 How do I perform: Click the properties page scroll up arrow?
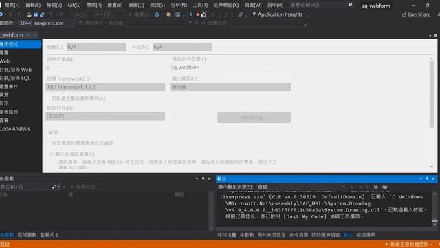click(x=432, y=59)
